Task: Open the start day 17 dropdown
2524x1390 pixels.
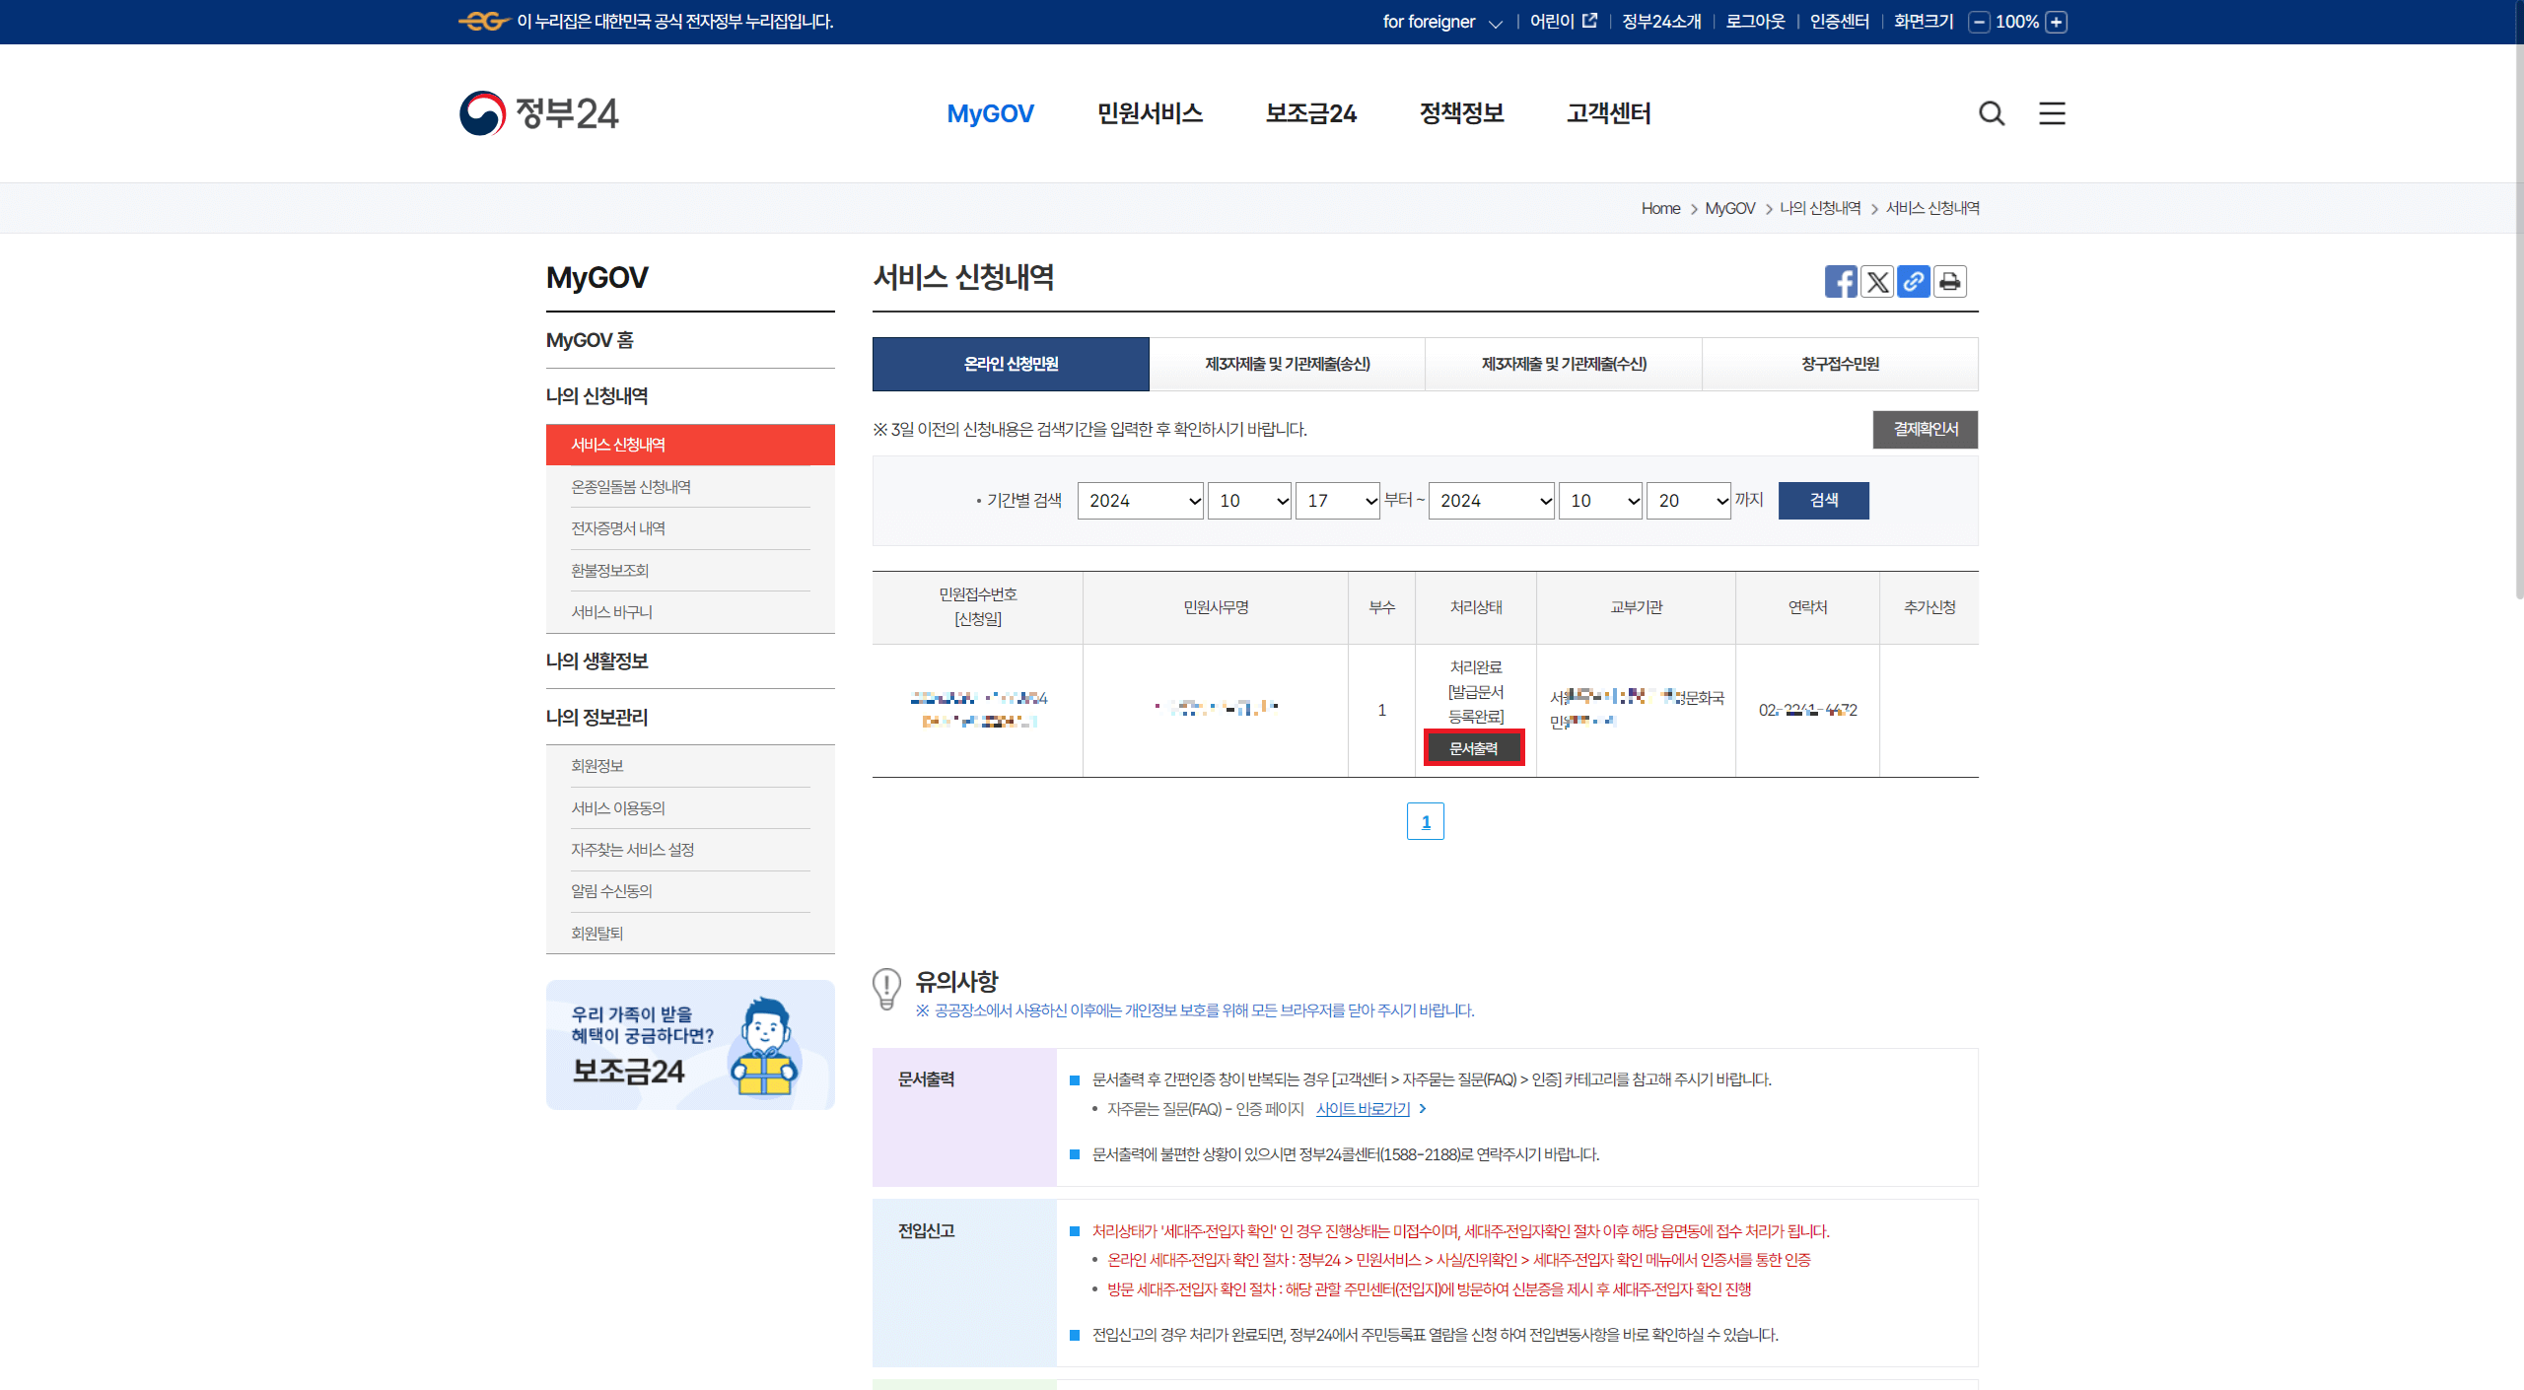Action: [1337, 501]
